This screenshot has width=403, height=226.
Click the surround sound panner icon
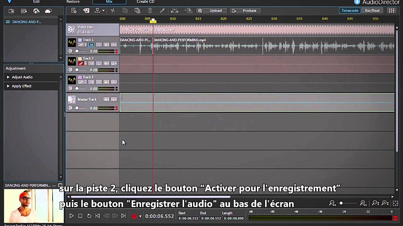click(174, 11)
